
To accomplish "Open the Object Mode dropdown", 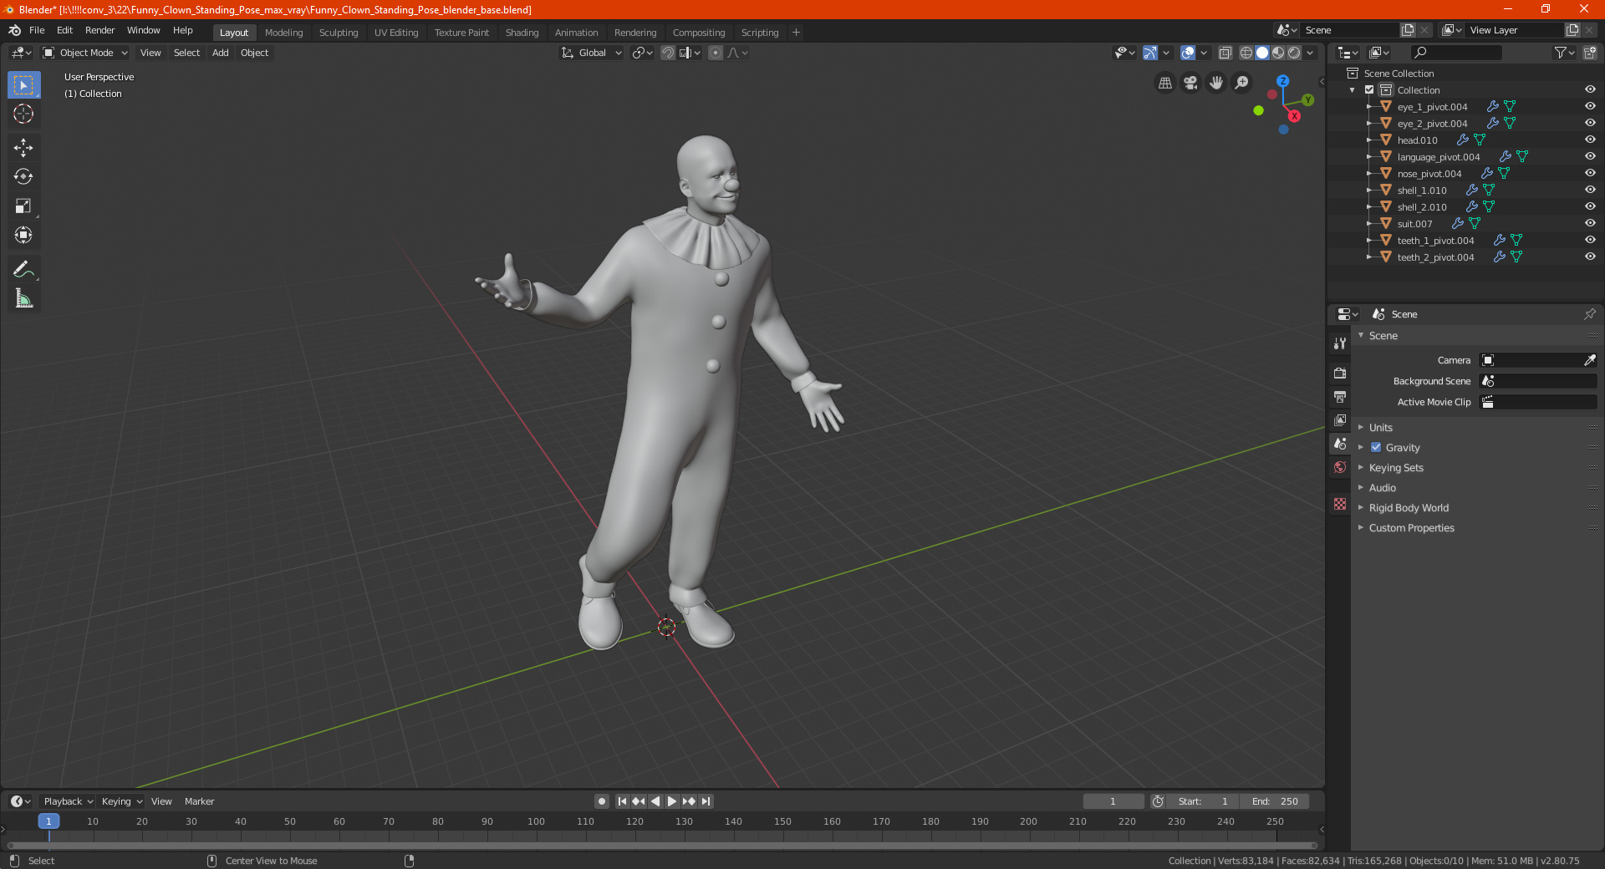I will click(x=85, y=53).
